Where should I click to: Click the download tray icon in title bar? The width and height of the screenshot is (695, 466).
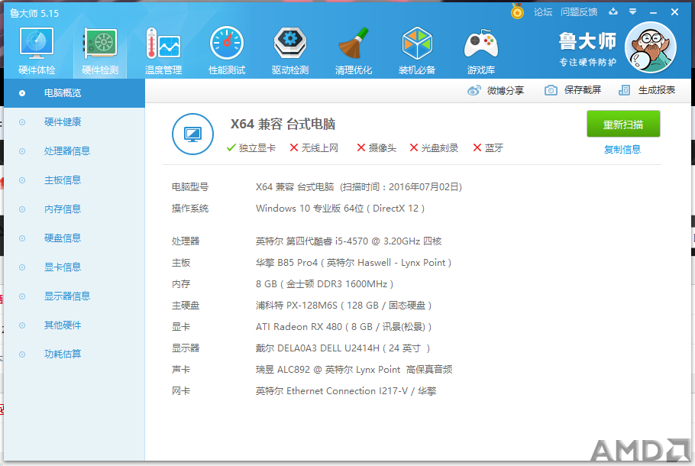tap(613, 11)
